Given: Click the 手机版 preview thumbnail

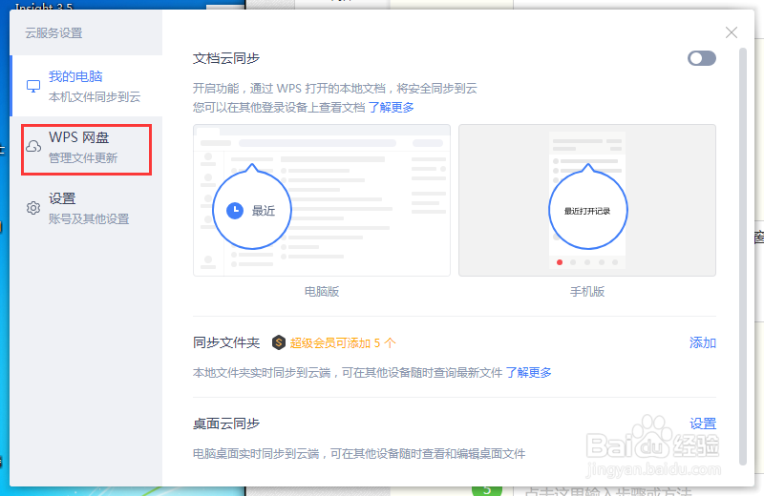Looking at the screenshot, I should 587,200.
